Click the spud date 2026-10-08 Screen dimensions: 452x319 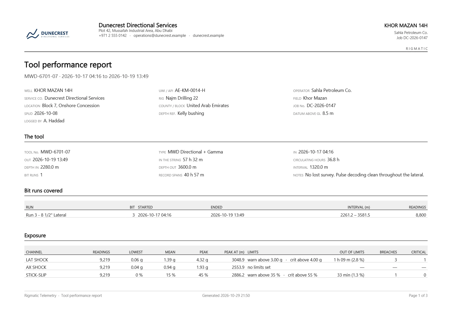(x=46, y=113)
